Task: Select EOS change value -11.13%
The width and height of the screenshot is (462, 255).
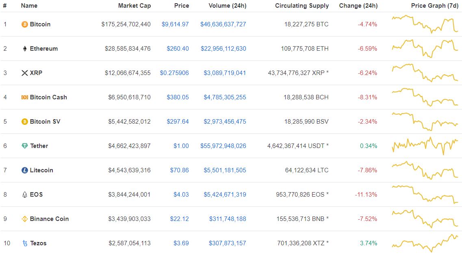Action: (x=366, y=195)
